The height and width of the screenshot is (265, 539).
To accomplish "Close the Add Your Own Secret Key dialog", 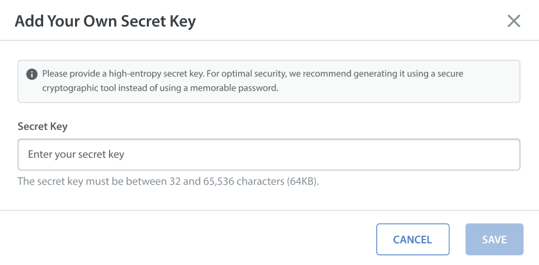I will pyautogui.click(x=514, y=21).
